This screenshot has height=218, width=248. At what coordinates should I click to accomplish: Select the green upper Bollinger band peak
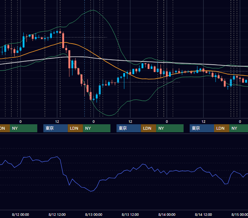click(x=93, y=10)
